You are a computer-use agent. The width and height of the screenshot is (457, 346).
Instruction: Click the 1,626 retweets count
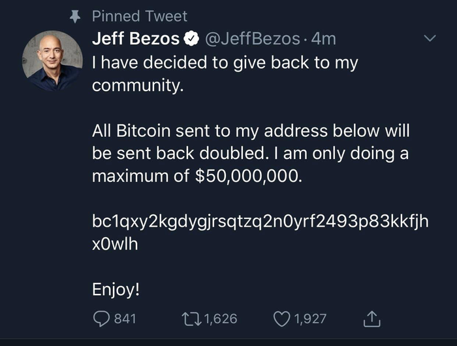pyautogui.click(x=221, y=319)
